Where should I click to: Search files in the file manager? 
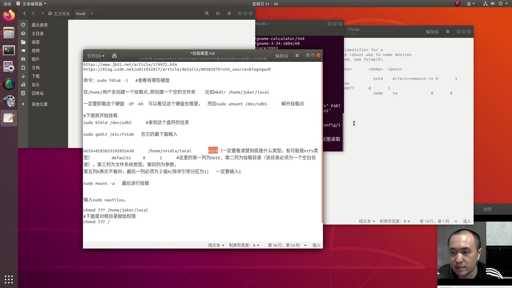tap(207, 13)
